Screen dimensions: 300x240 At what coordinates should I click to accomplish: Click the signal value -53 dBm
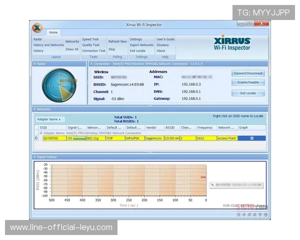pyautogui.click(x=117, y=99)
